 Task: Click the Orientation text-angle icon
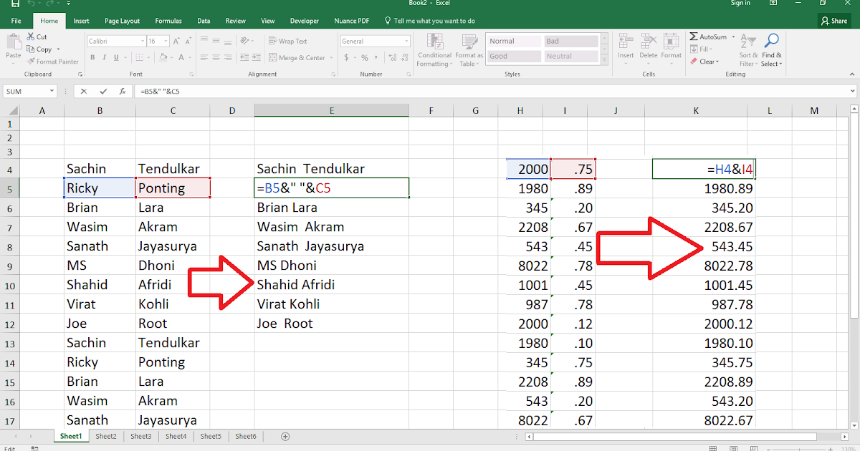(244, 41)
